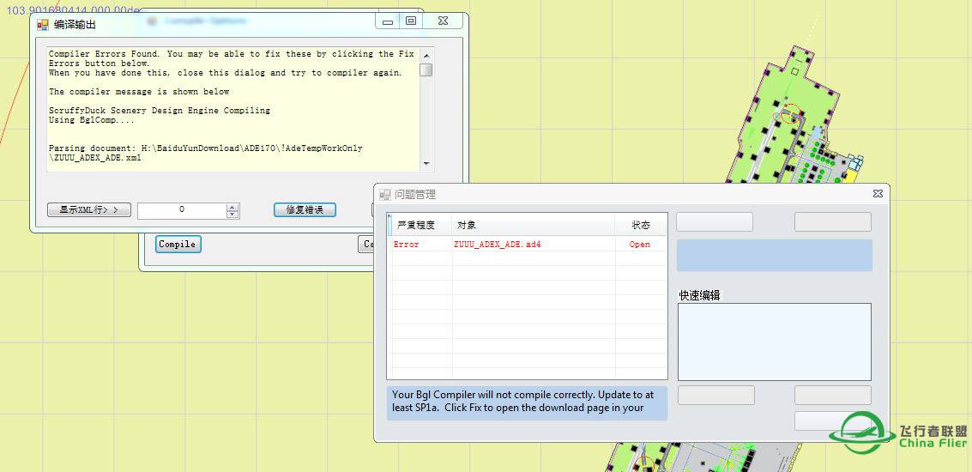The width and height of the screenshot is (972, 472).
Task: Maximize the 编译输出 window
Action: 411,21
